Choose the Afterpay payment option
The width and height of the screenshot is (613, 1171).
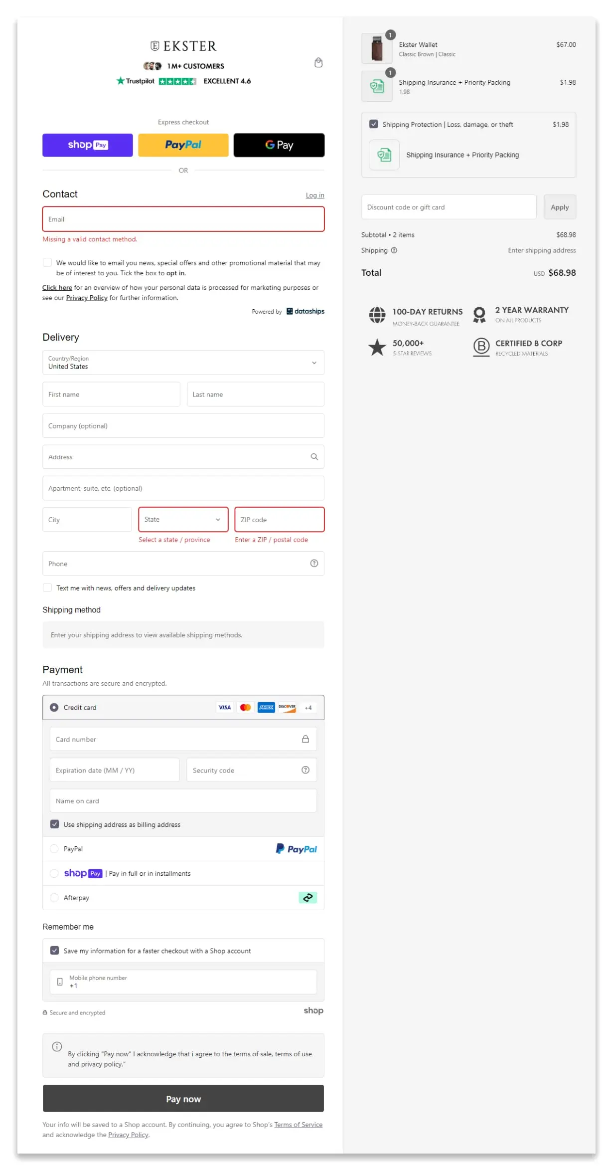[x=54, y=897]
